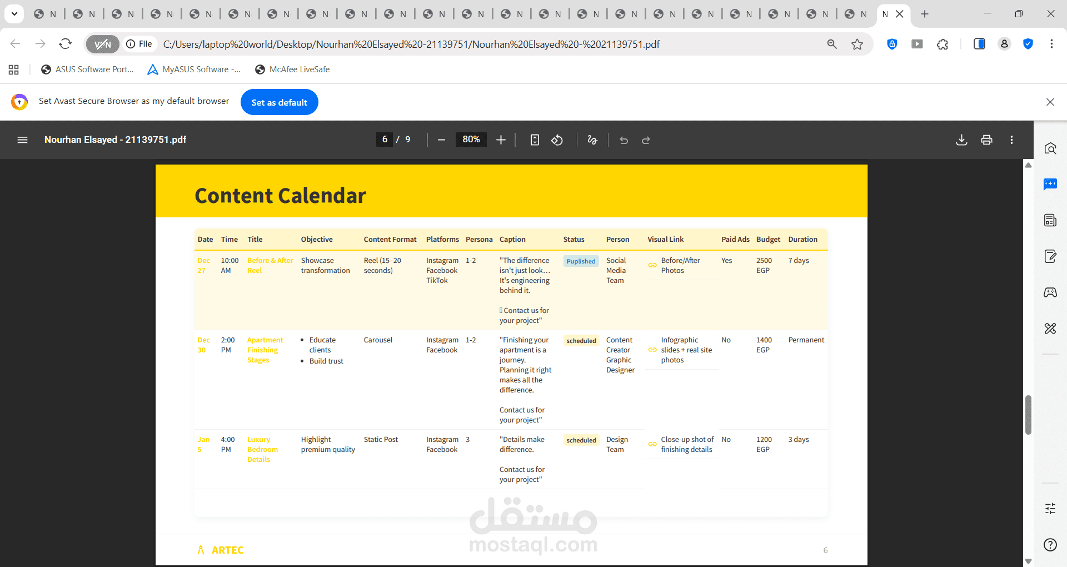Image resolution: width=1067 pixels, height=567 pixels.
Task: Open the tools sidebar icon
Action: pyautogui.click(x=1050, y=329)
